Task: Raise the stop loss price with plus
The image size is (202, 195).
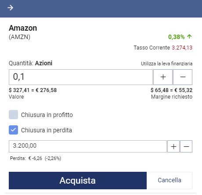Action: [173, 146]
